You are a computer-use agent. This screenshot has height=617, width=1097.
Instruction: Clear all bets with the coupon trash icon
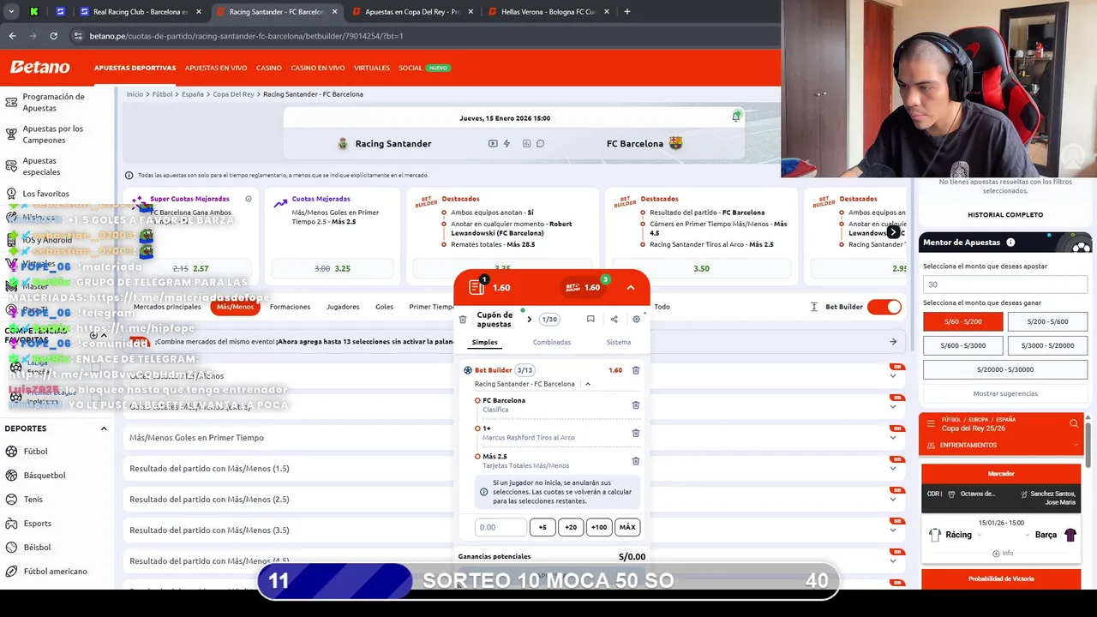[x=463, y=320]
